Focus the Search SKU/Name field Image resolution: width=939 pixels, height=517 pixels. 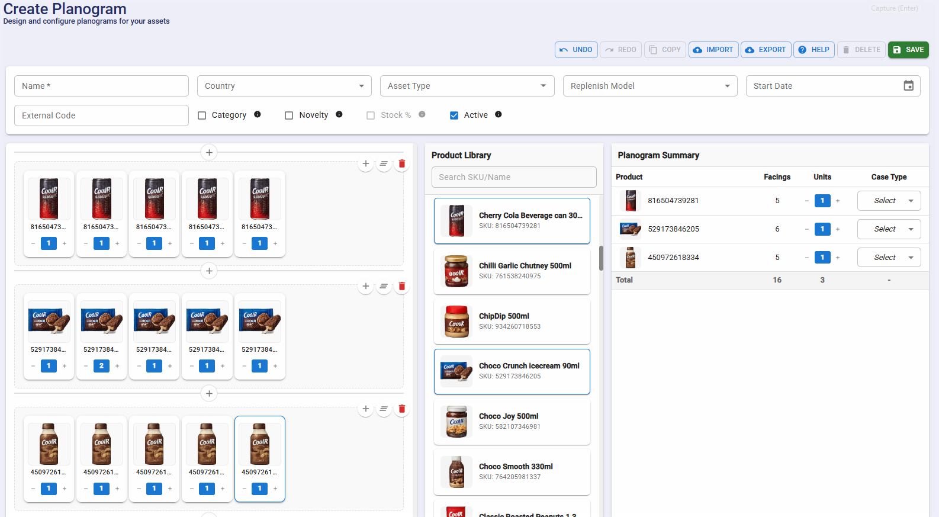514,177
